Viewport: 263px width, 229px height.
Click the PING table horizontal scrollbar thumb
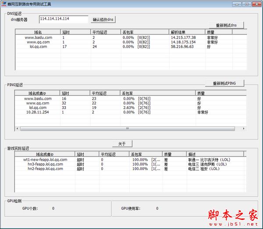click(x=128, y=128)
